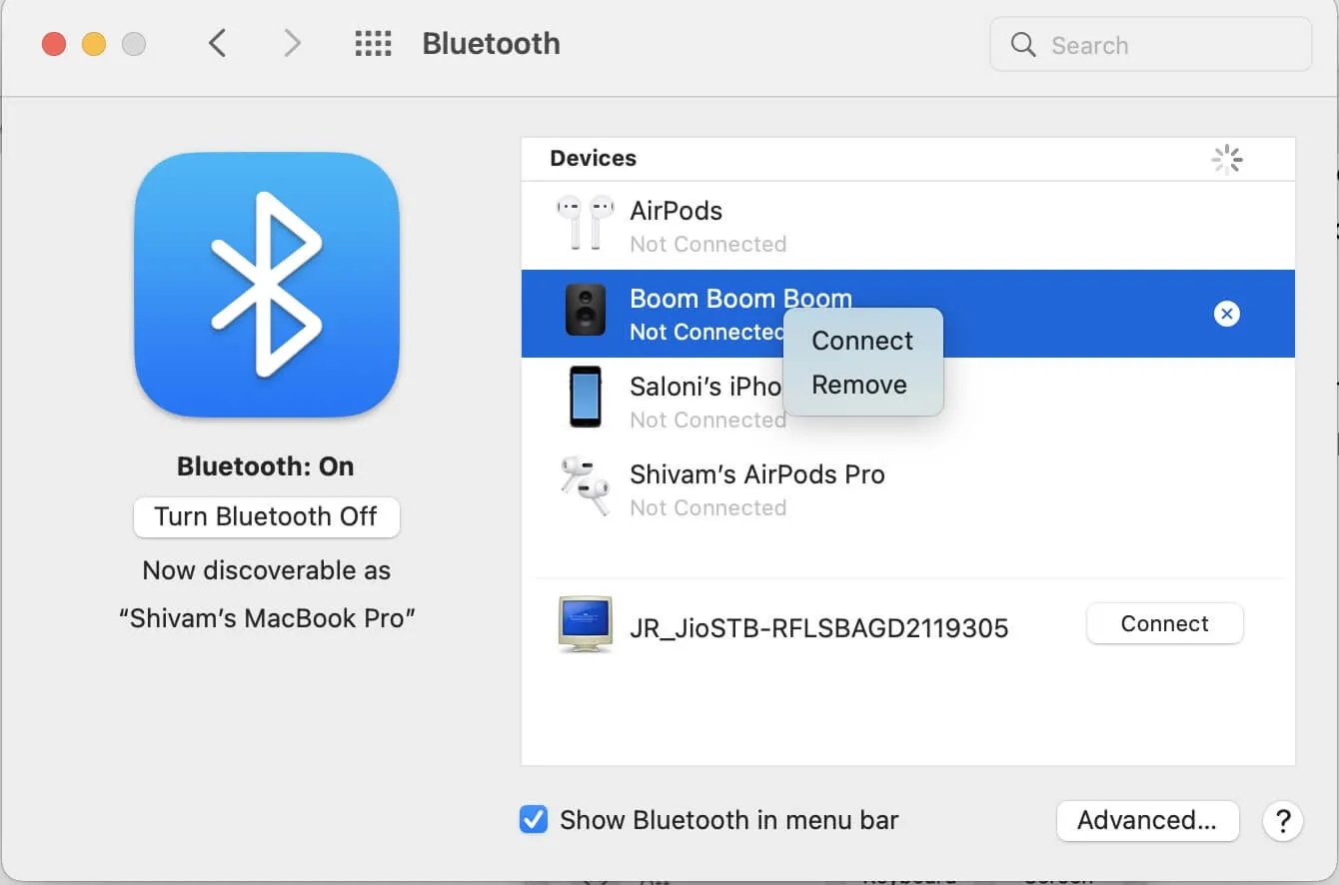Toggle Show Bluetooth in menu bar checkbox
Screen dimensions: 1339x885
(534, 820)
